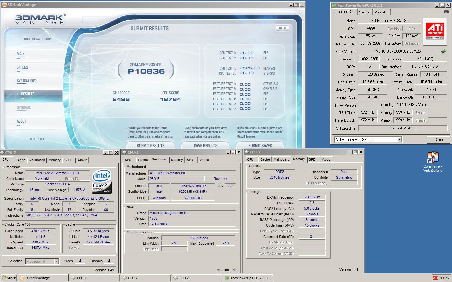This screenshot has width=452, height=282.
Task: Click the DRAM Frequency value 614.0 MHz
Action: pyautogui.click(x=312, y=197)
